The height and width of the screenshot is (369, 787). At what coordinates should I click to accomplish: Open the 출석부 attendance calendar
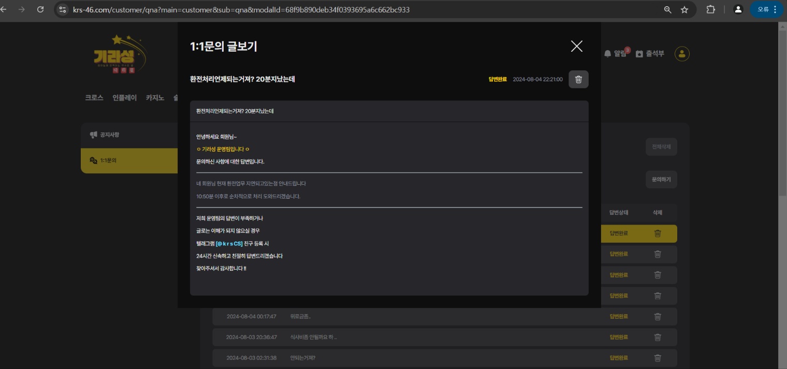click(650, 54)
